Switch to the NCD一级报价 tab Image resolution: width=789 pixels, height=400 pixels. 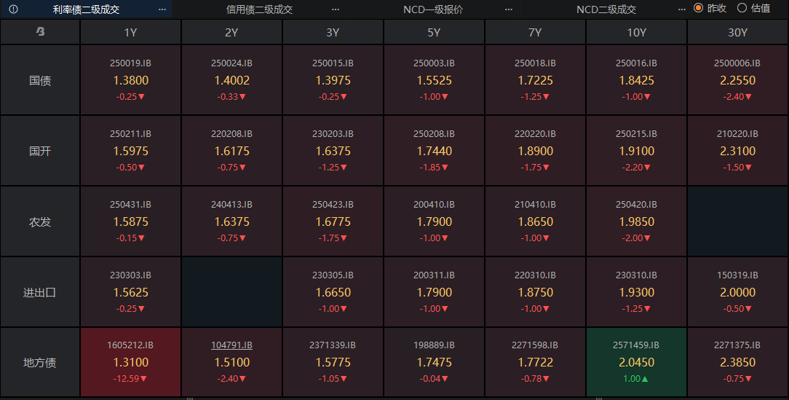click(432, 9)
